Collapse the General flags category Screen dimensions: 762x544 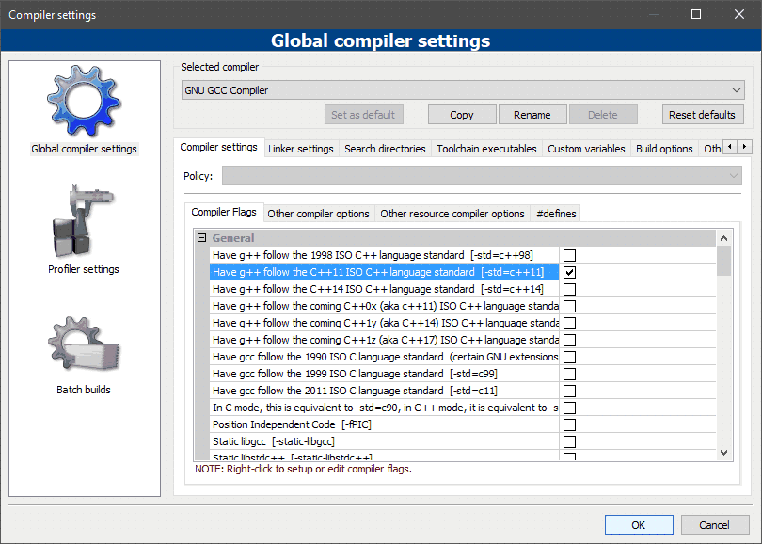pos(201,238)
